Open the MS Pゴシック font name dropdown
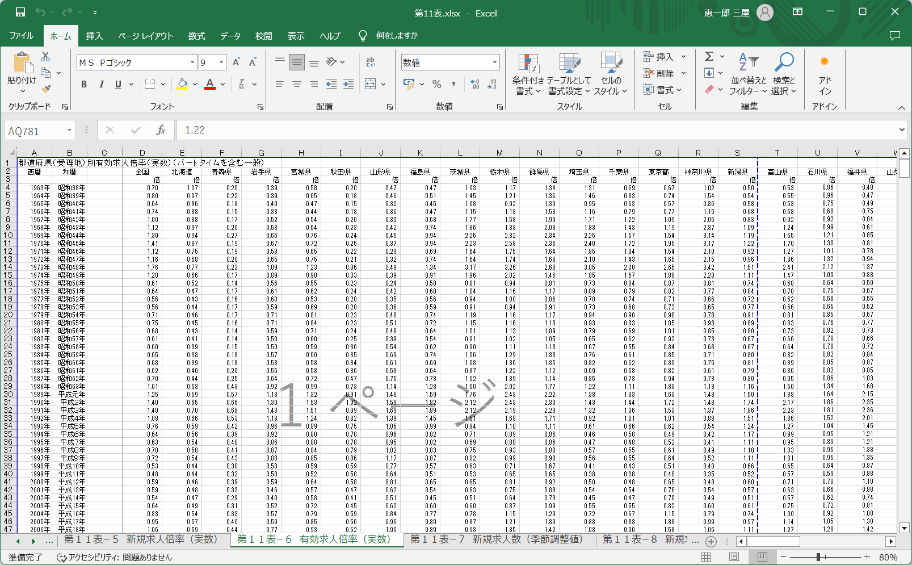The image size is (912, 565). (192, 62)
